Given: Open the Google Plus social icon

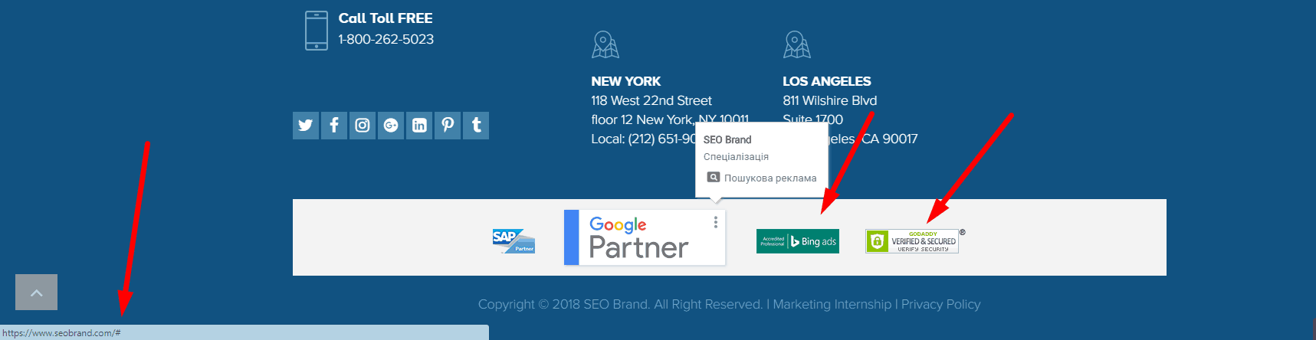Looking at the screenshot, I should (391, 126).
